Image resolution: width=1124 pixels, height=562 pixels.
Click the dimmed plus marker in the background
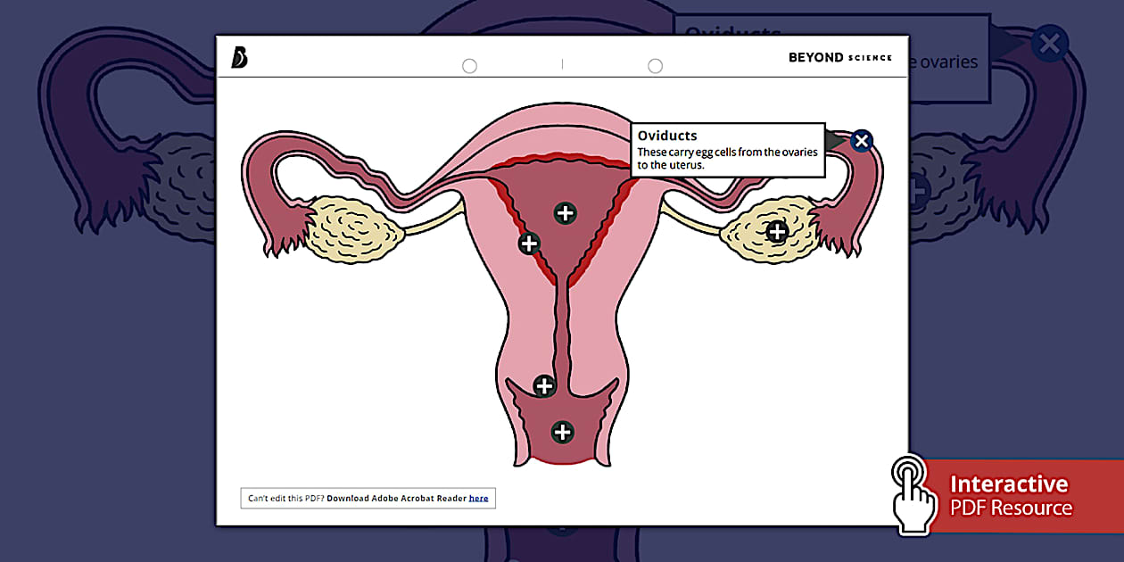click(917, 190)
